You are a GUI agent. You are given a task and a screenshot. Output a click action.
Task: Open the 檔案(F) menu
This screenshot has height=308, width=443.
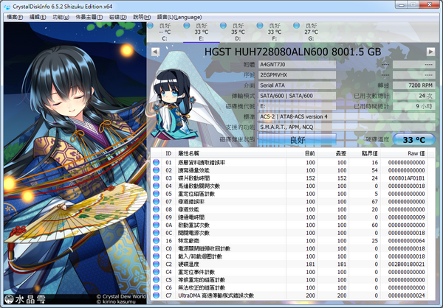(15, 17)
